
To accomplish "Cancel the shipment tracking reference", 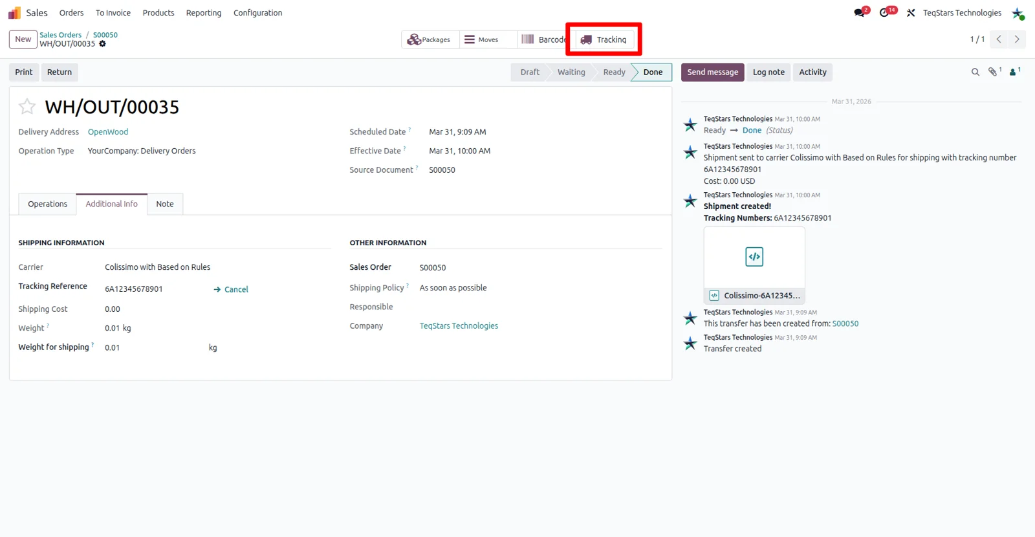I will click(x=231, y=289).
